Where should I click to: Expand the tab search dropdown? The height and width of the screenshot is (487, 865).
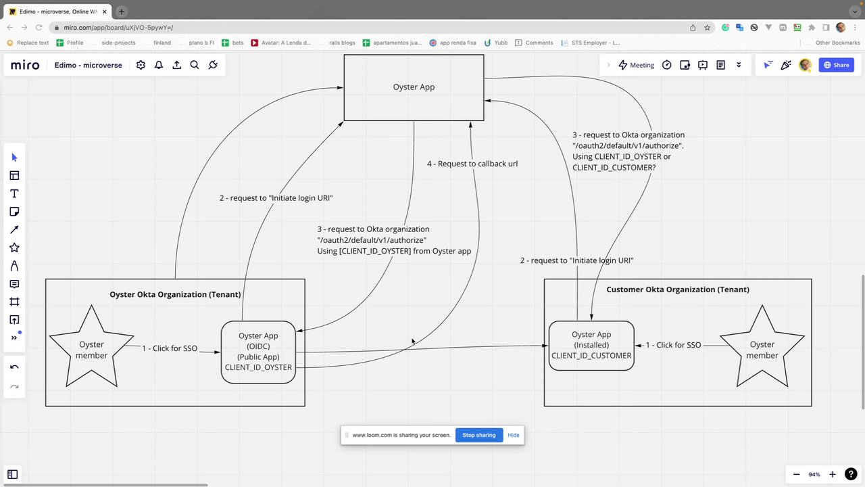(x=854, y=11)
